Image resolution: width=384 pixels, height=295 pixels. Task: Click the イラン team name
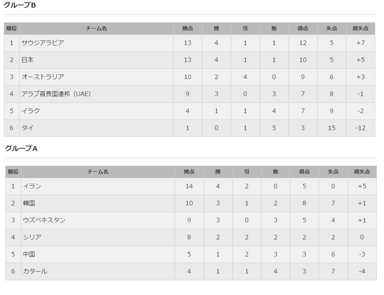32,186
